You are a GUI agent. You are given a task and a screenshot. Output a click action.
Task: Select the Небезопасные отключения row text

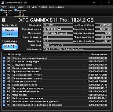tap(27, 98)
